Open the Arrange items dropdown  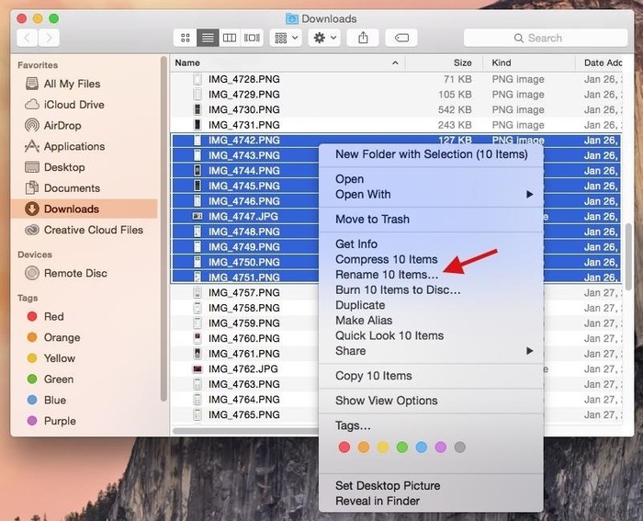click(286, 38)
